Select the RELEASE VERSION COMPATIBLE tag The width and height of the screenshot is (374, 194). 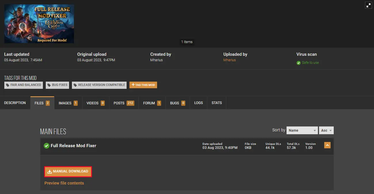99,85
